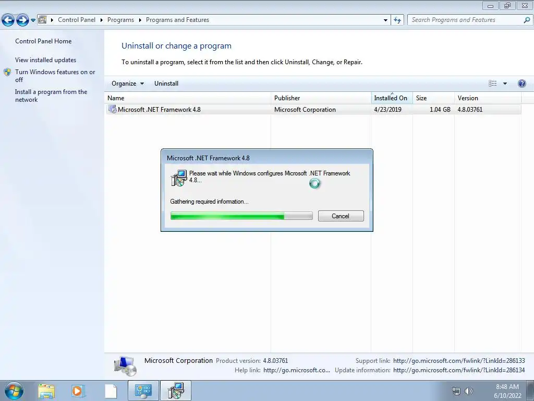Image resolution: width=534 pixels, height=401 pixels.
Task: Sort by the Version column header
Action: click(488, 98)
